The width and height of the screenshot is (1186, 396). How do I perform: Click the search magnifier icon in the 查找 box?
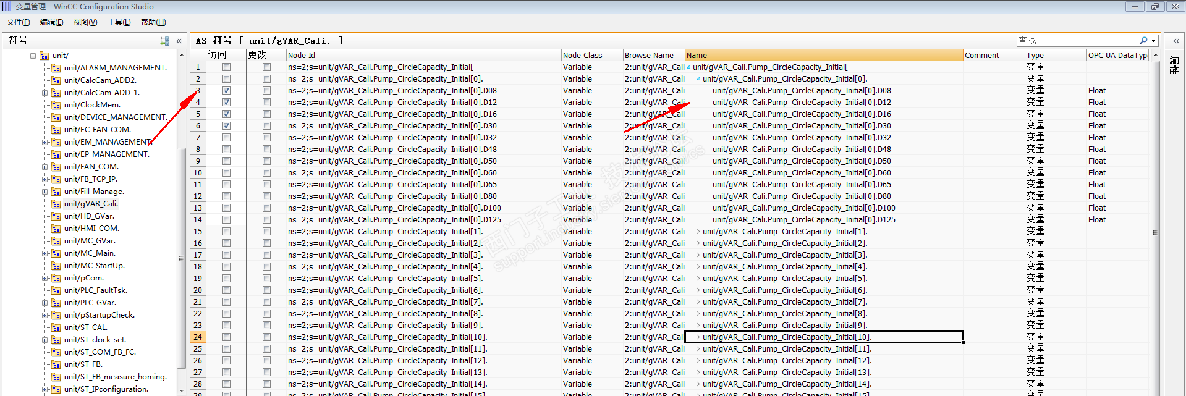1143,41
